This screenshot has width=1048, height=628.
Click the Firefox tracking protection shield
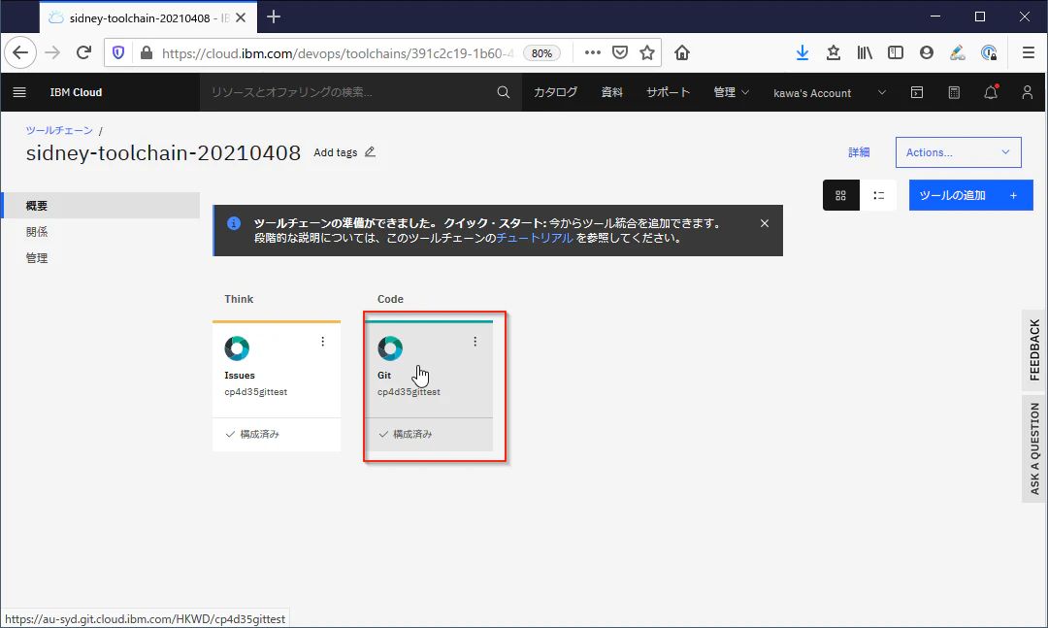point(118,52)
